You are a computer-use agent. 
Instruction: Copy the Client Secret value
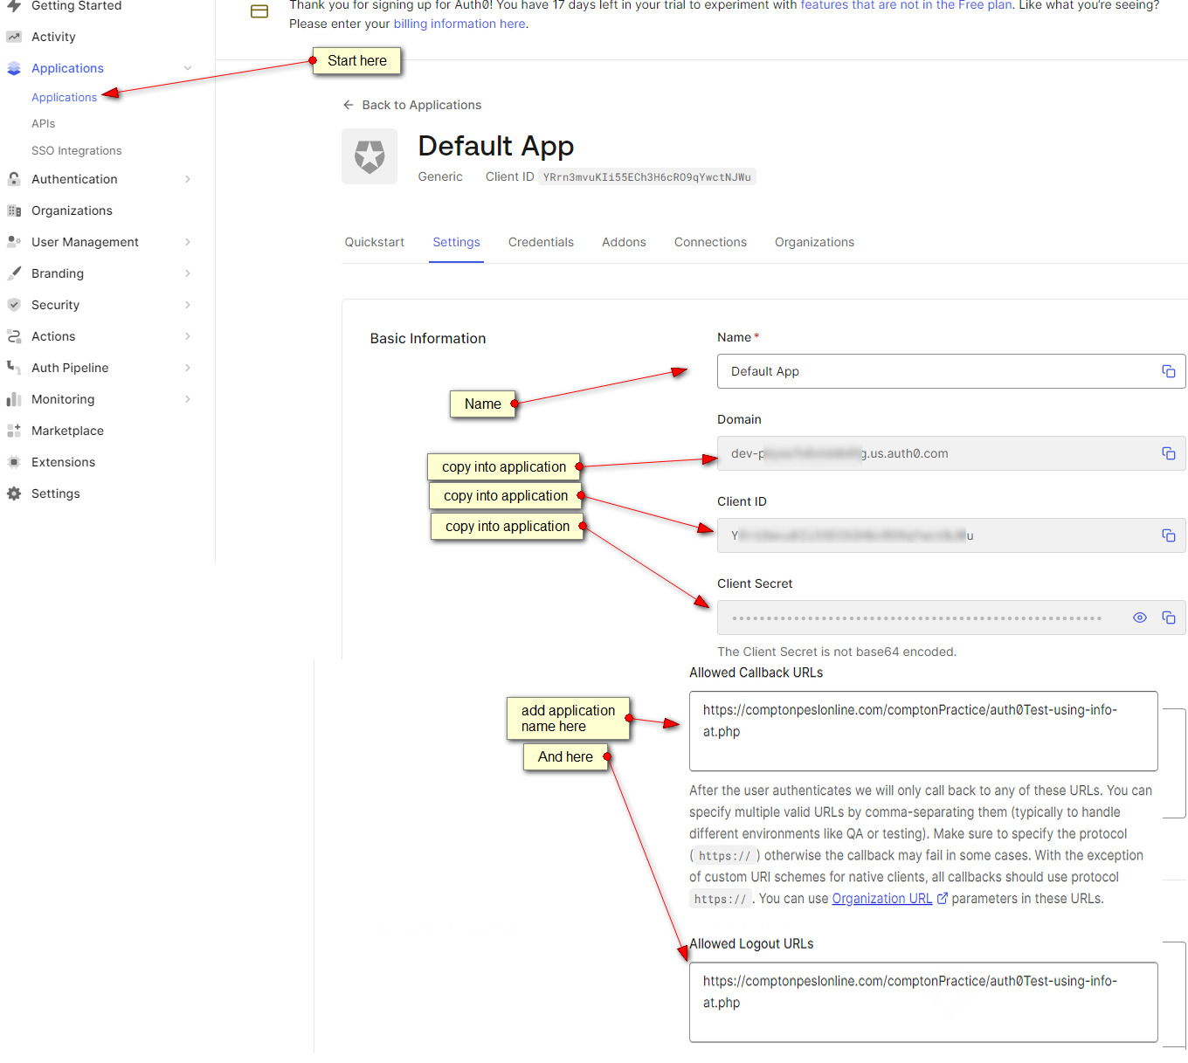[x=1168, y=618]
